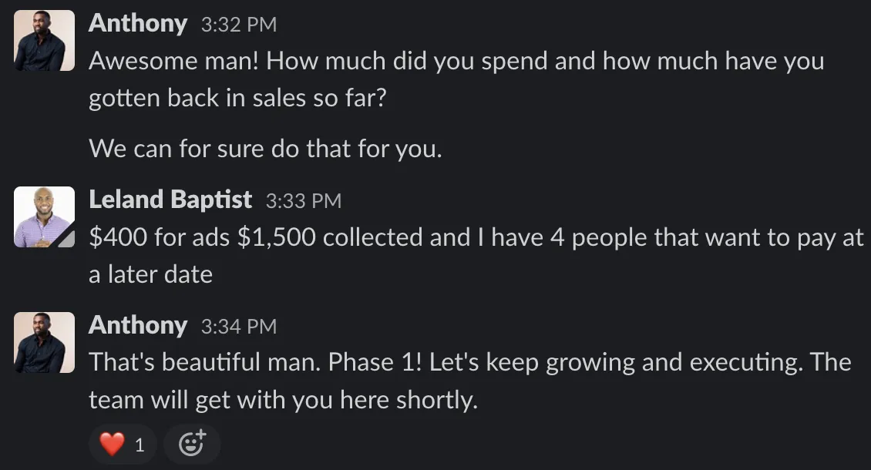Click "gotten back in sales so far?" line
The height and width of the screenshot is (470, 871).
pyautogui.click(x=237, y=99)
